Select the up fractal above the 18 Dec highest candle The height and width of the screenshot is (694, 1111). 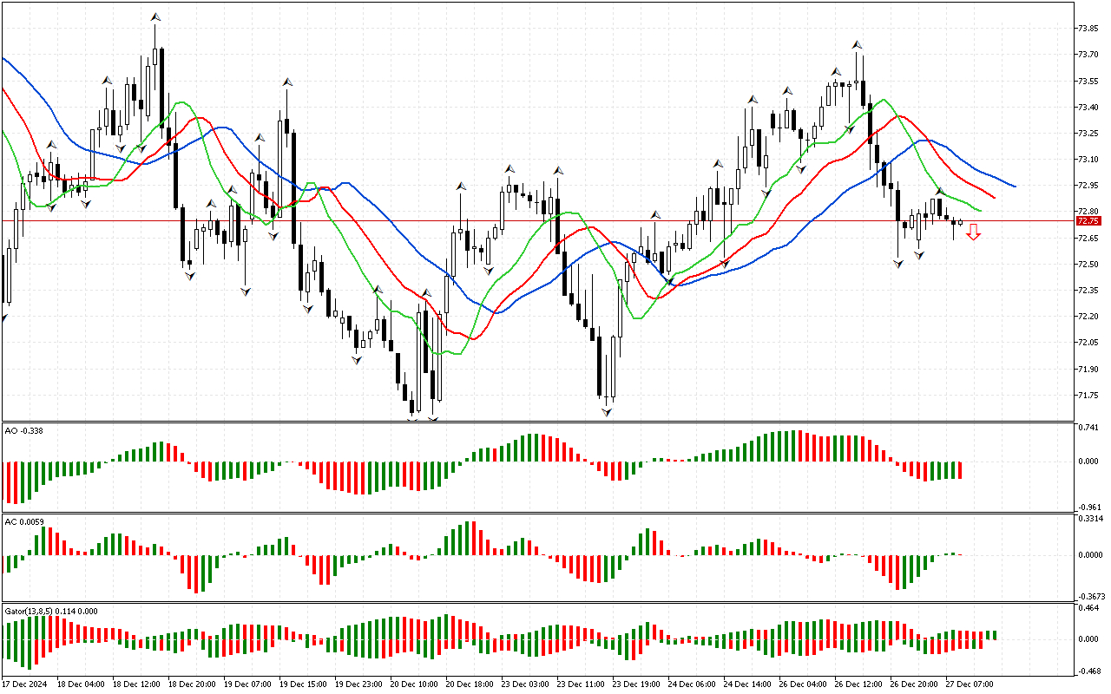pyautogui.click(x=155, y=16)
